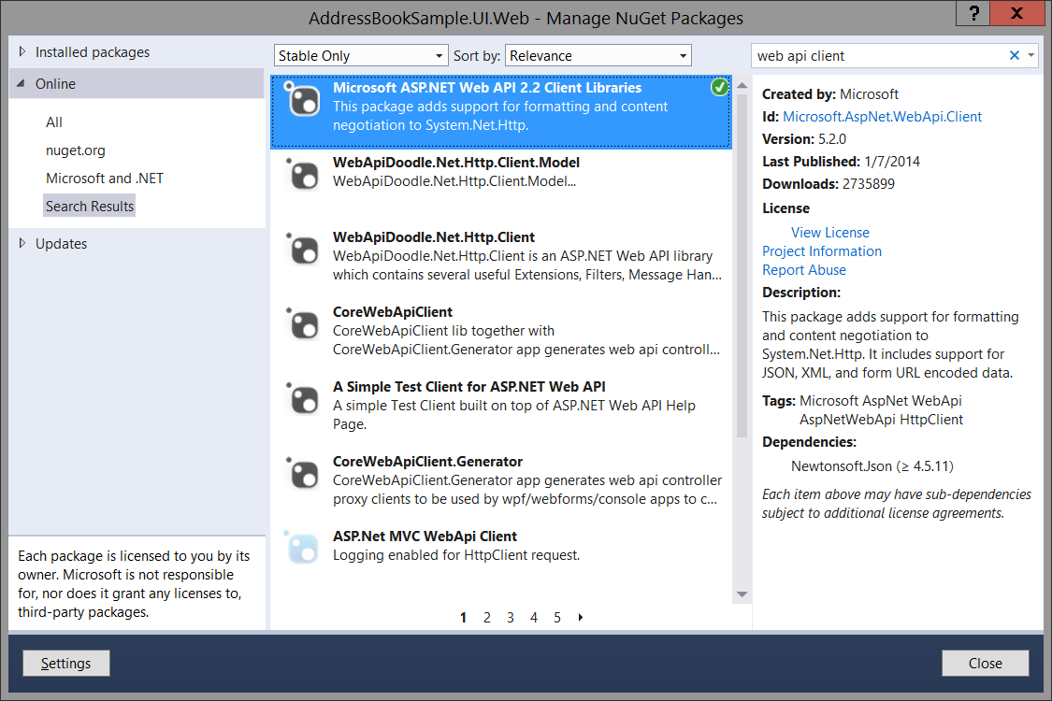Open the View License link
The height and width of the screenshot is (701, 1052).
click(x=830, y=232)
